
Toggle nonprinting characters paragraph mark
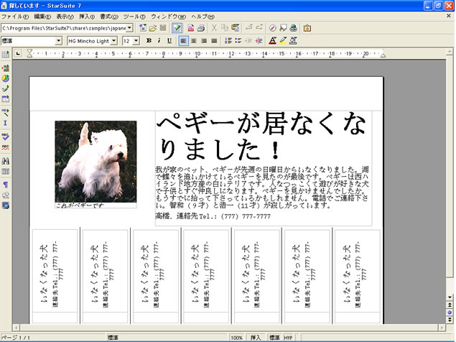[6, 185]
